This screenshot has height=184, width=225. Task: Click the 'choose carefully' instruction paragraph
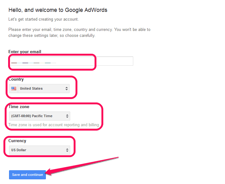pos(79,32)
